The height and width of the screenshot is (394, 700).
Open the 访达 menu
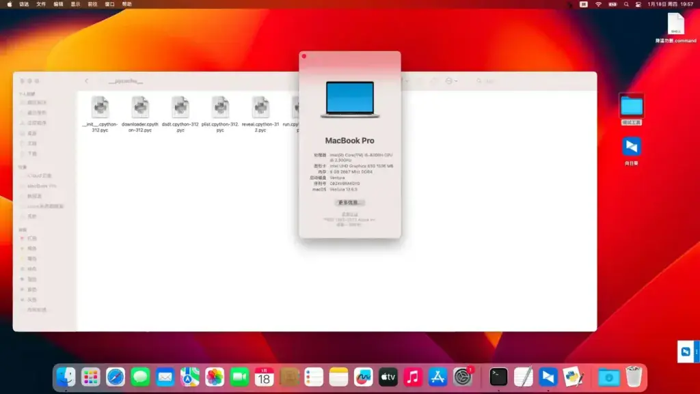(x=24, y=4)
